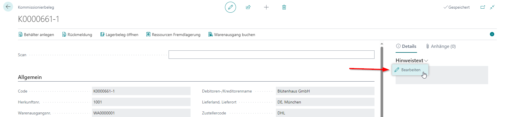
Task: Click the pencil edit icon at top
Action: point(230,7)
